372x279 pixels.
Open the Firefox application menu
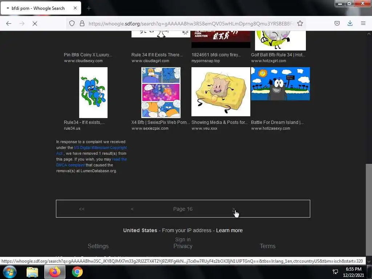tap(363, 23)
